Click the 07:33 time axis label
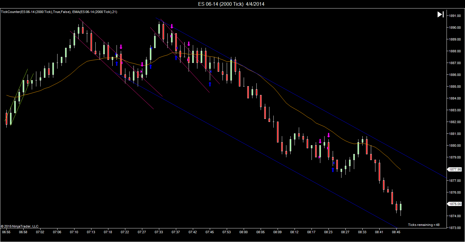The height and width of the screenshot is (242, 465). 159,232
